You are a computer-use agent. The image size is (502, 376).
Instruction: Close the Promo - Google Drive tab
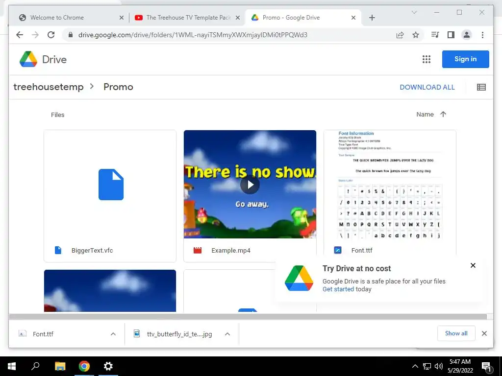353,18
